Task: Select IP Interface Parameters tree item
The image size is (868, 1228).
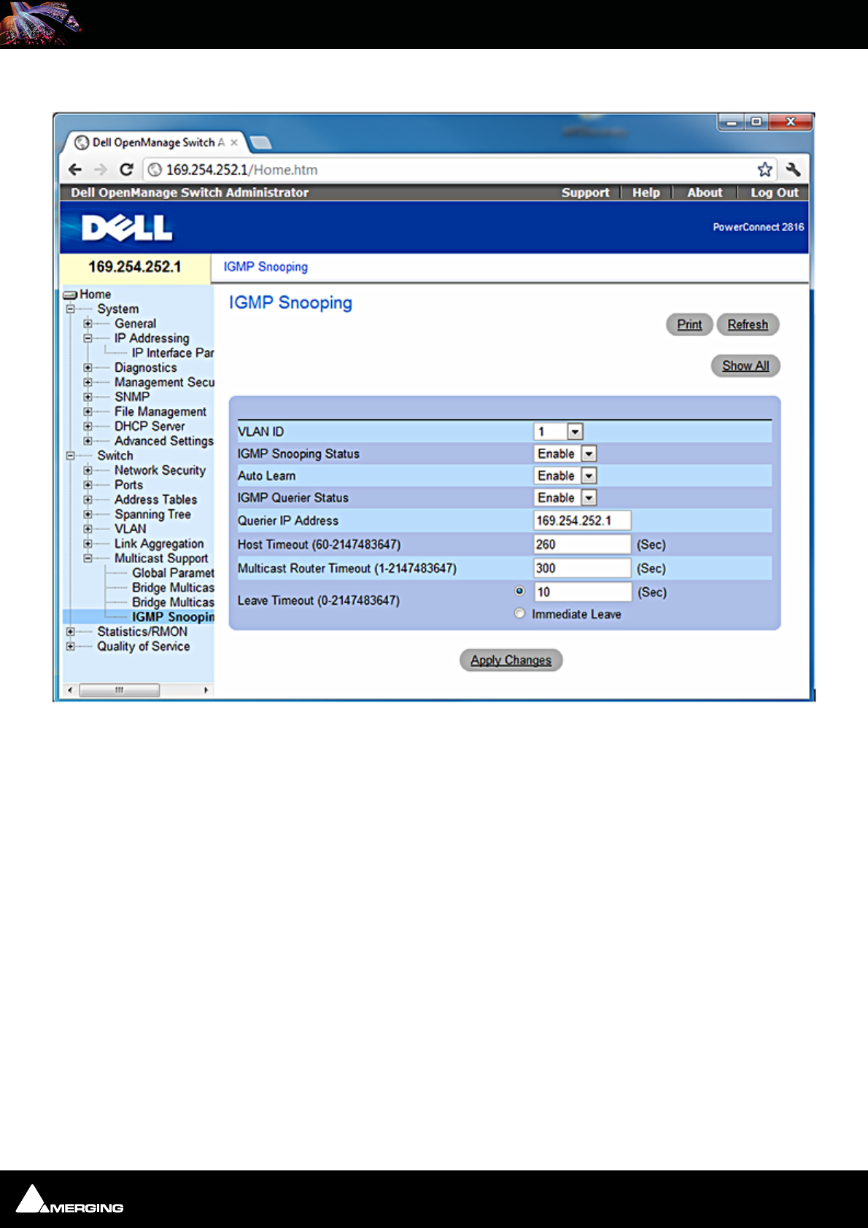Action: (x=173, y=353)
